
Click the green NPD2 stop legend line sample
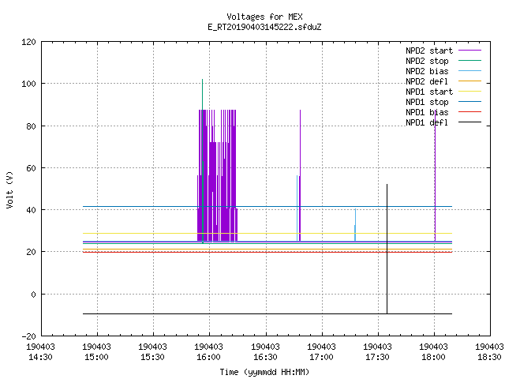(x=469, y=60)
